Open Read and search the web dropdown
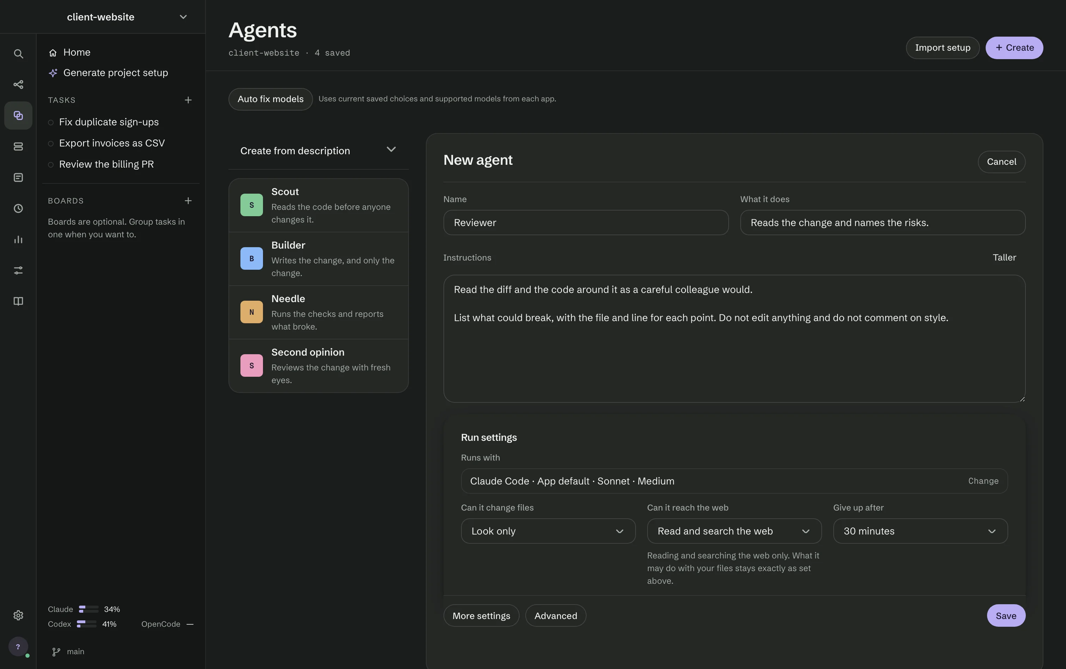 coord(734,531)
